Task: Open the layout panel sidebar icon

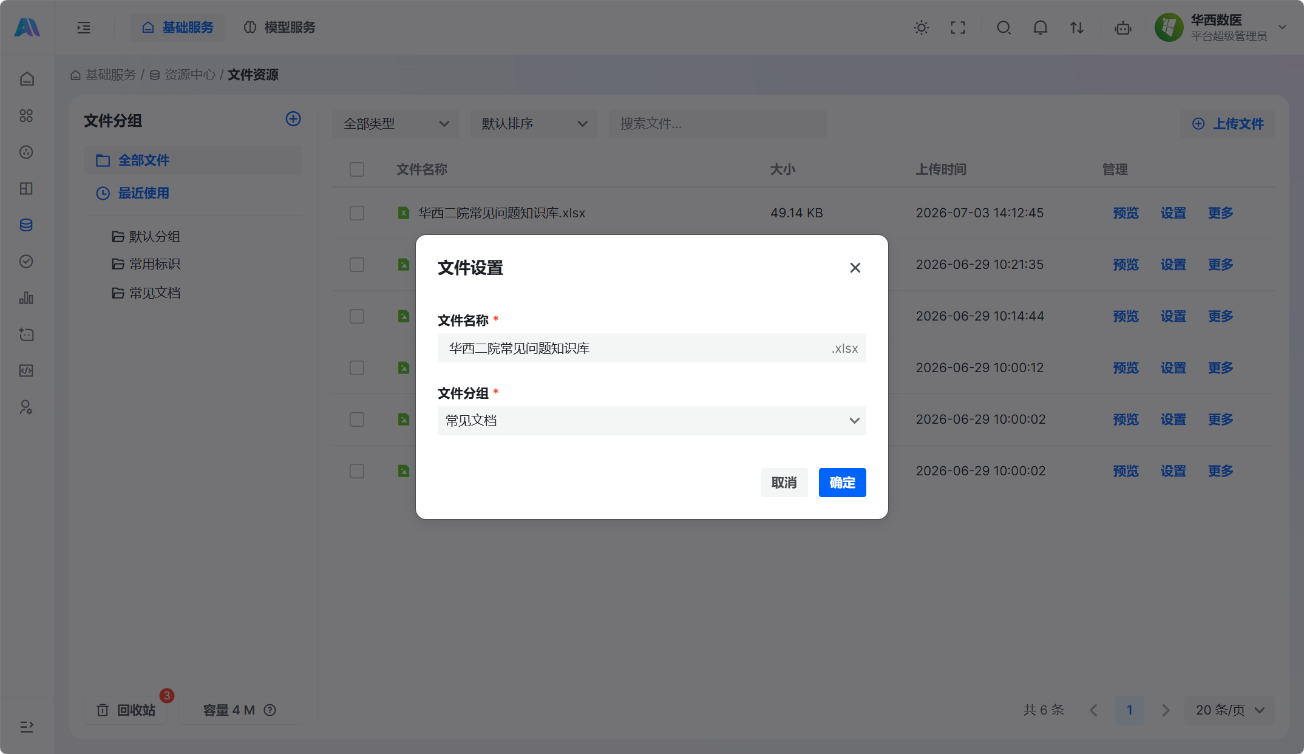Action: coord(26,188)
